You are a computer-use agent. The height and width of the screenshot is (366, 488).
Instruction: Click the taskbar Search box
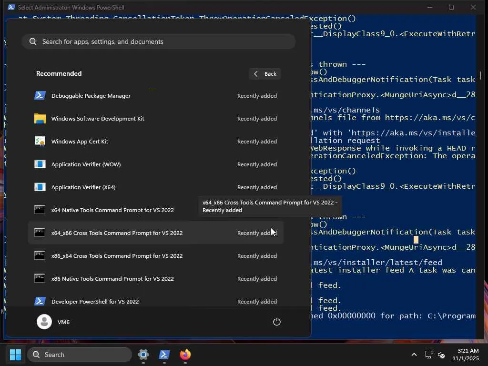click(80, 355)
